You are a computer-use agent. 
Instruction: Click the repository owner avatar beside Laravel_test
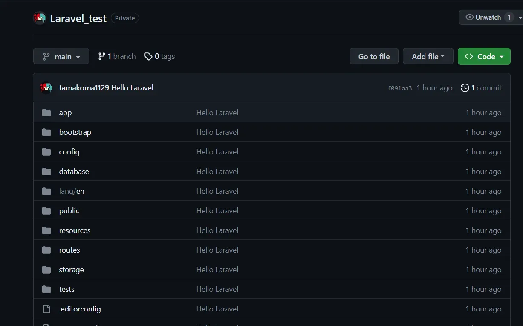(x=40, y=18)
